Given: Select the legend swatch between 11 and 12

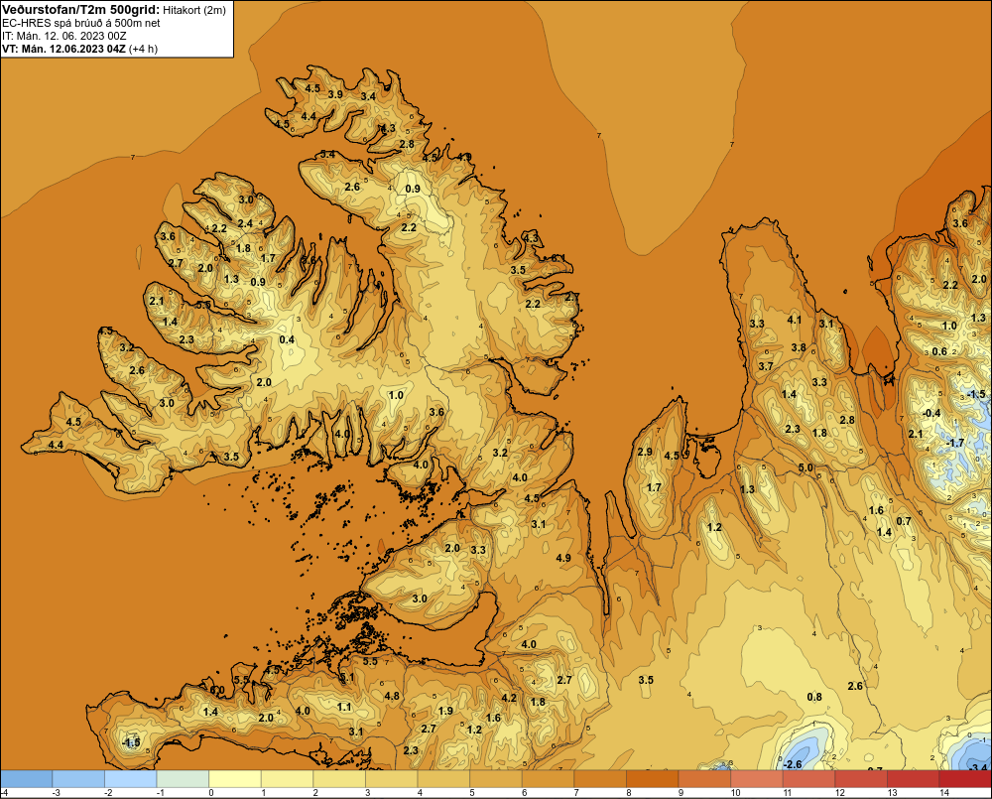Looking at the screenshot, I should tap(809, 779).
